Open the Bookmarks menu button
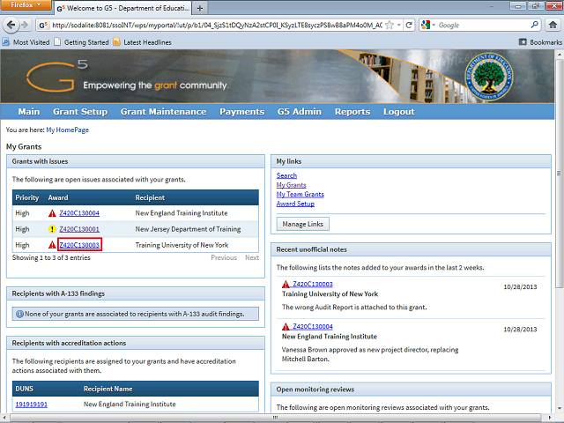The width and height of the screenshot is (564, 423). click(540, 42)
